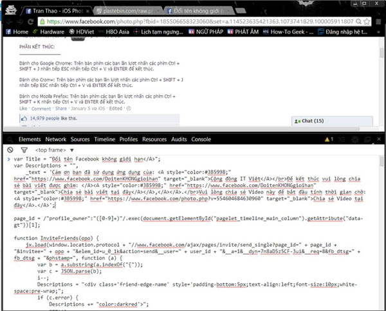Click the DevTools dock-to-window icon
The height and width of the screenshot is (311, 386).
click(x=367, y=139)
